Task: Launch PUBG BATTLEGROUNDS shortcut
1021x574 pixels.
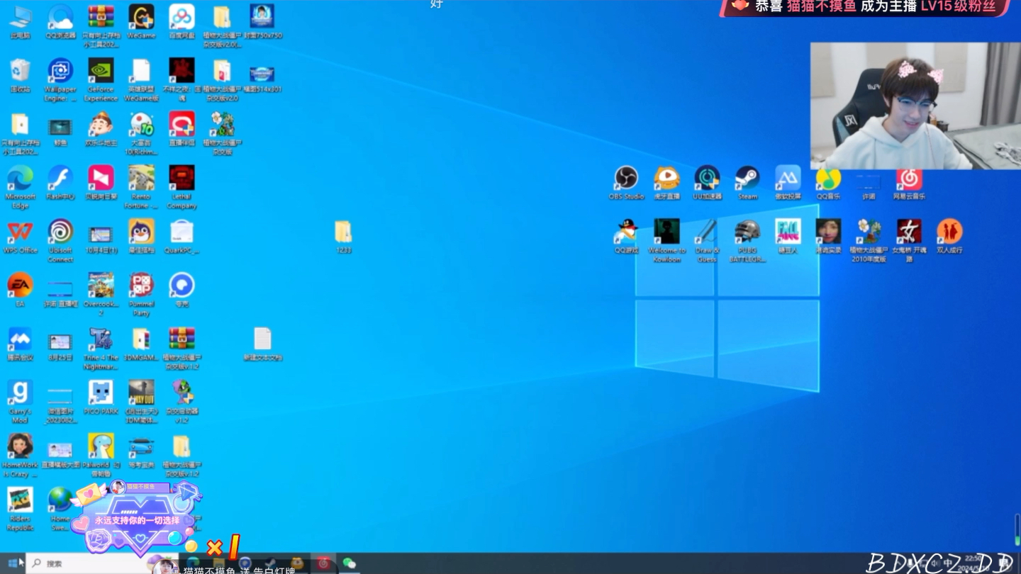Action: click(x=747, y=242)
